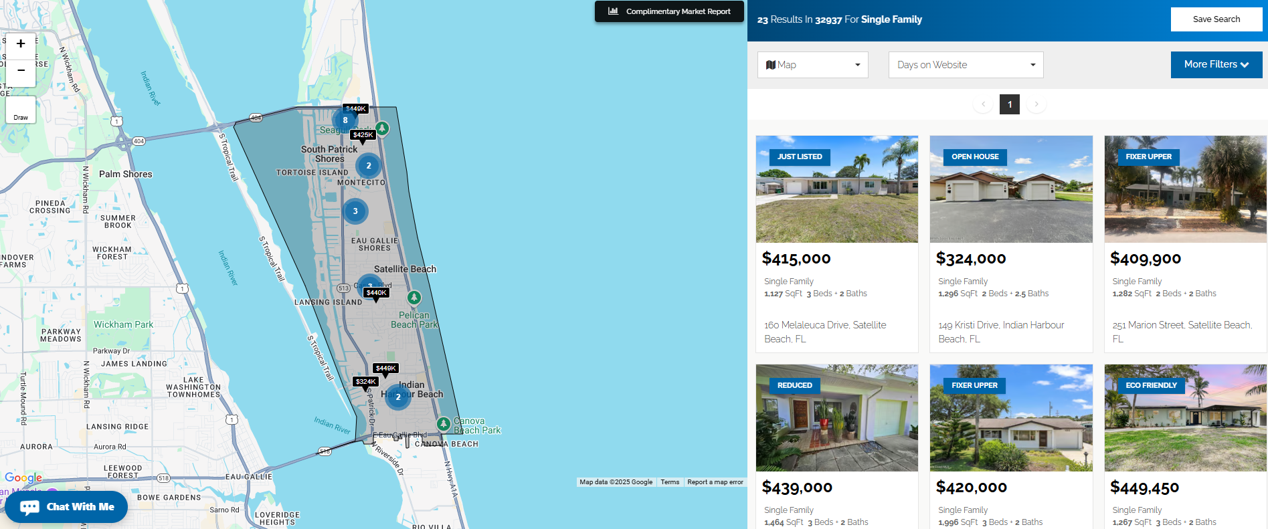Viewport: 1268px width, 529px height.
Task: Go to next results page arrow
Action: [1036, 104]
